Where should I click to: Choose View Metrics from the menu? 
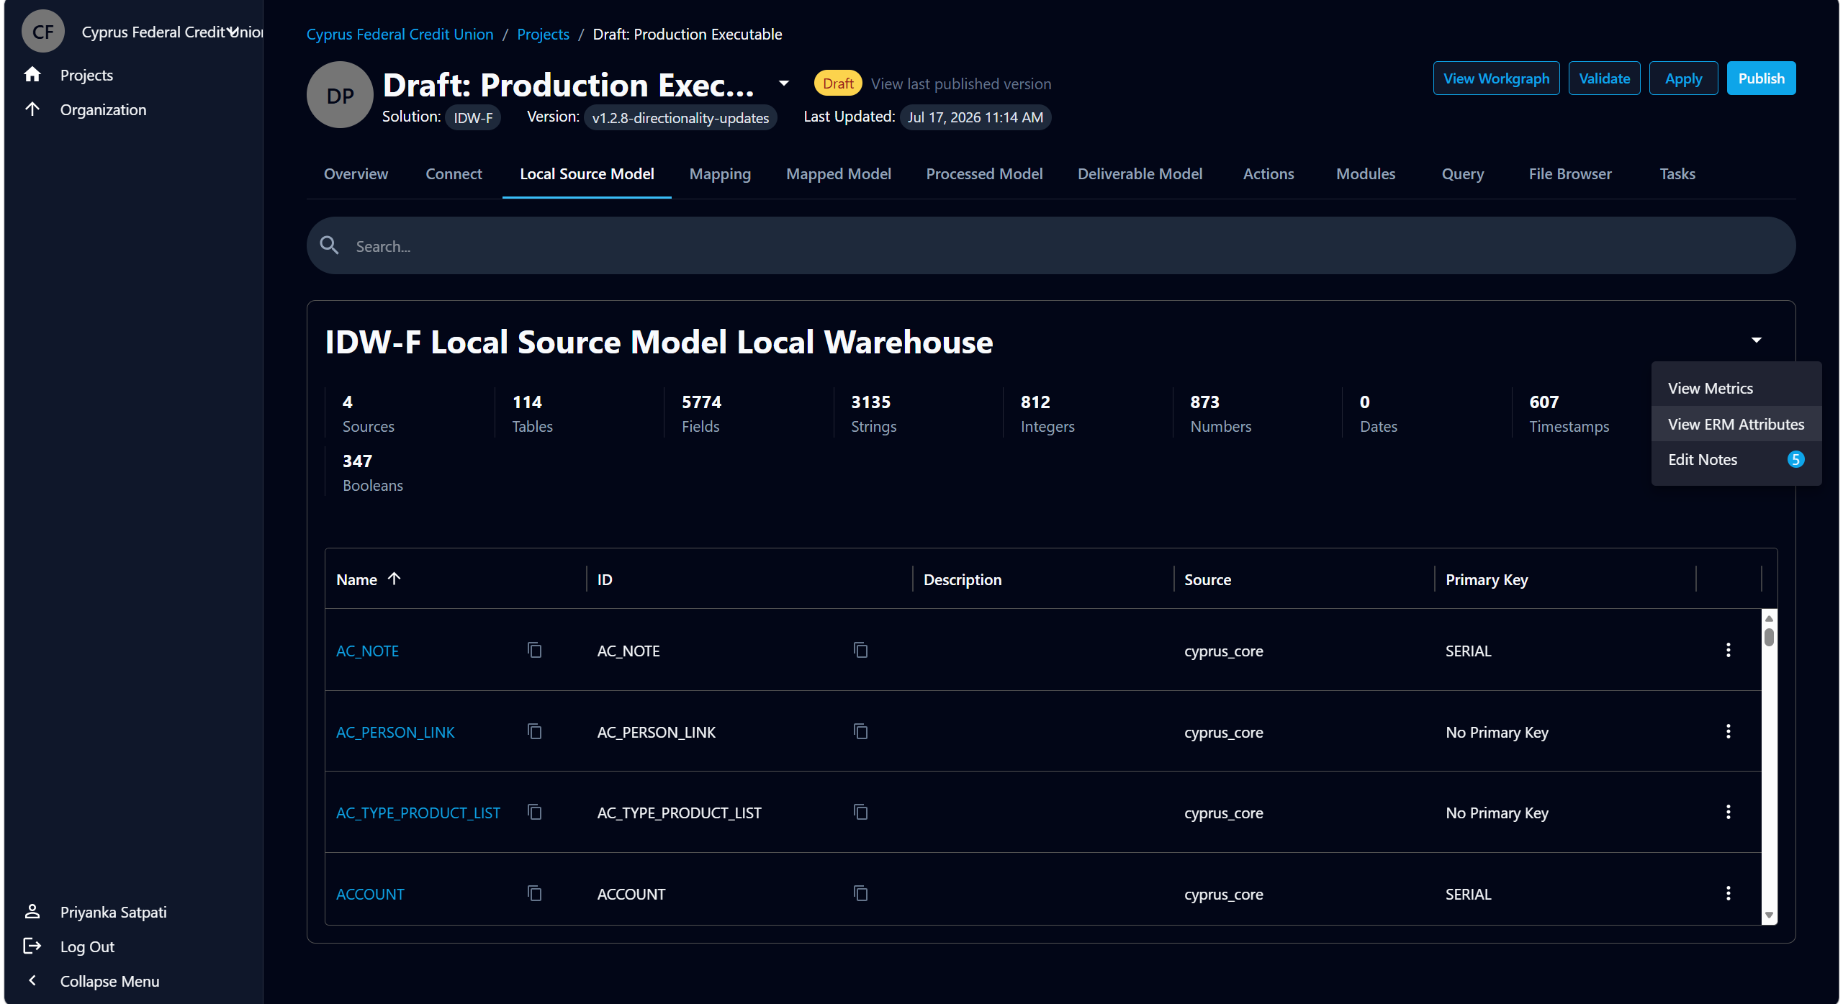[1736, 388]
